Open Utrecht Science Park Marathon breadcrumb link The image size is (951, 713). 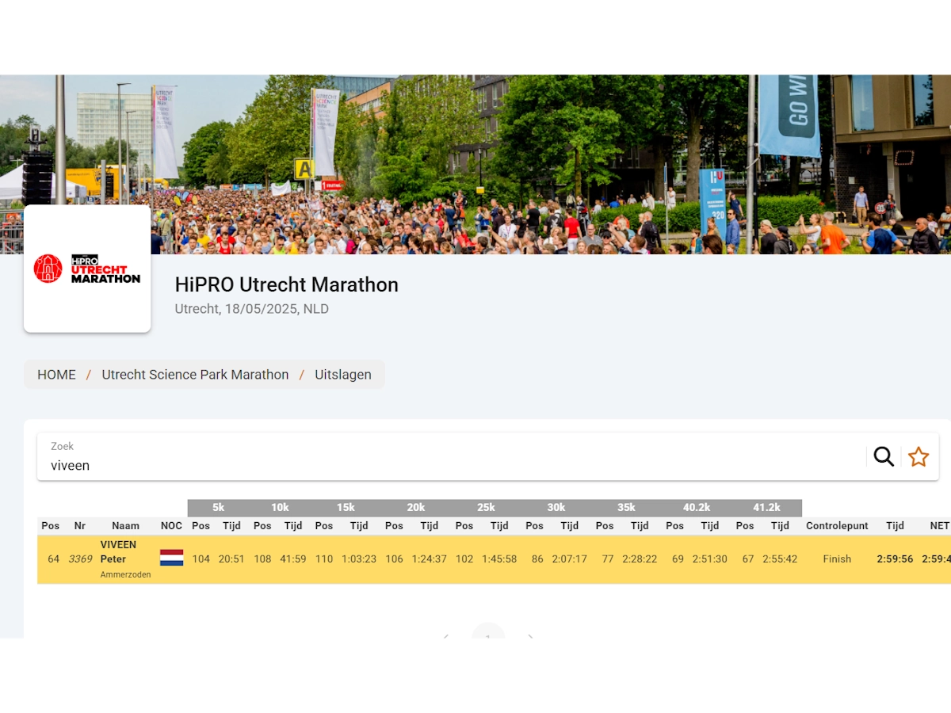[x=195, y=375]
